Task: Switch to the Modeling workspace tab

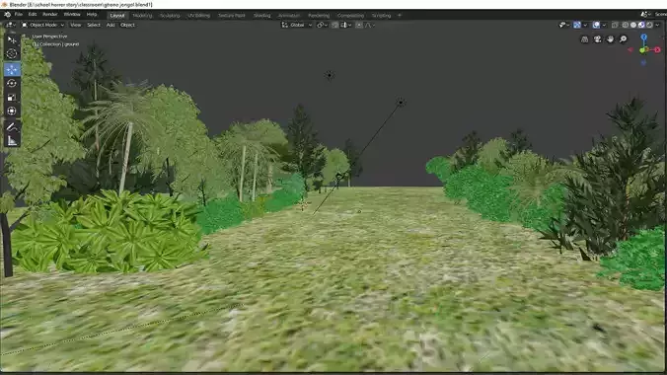Action: coord(142,16)
